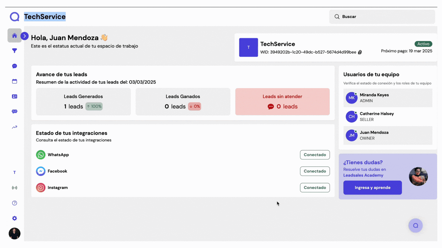Image resolution: width=442 pixels, height=248 pixels.
Task: Open the settings gear icon
Action: [15, 218]
